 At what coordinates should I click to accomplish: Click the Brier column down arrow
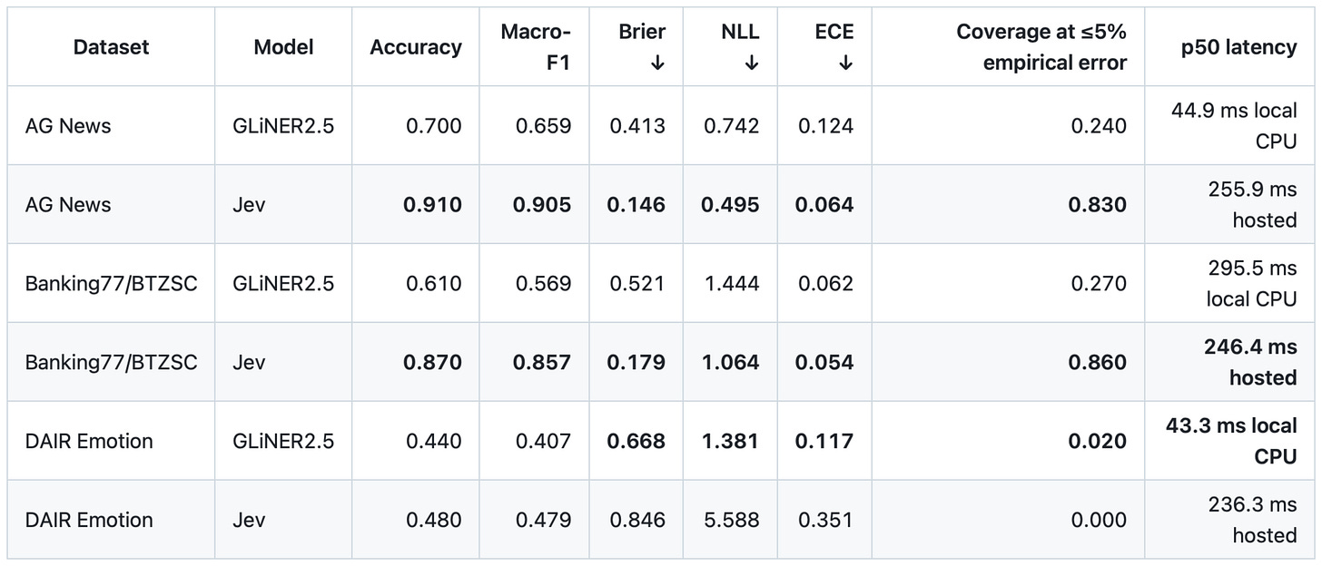(657, 63)
